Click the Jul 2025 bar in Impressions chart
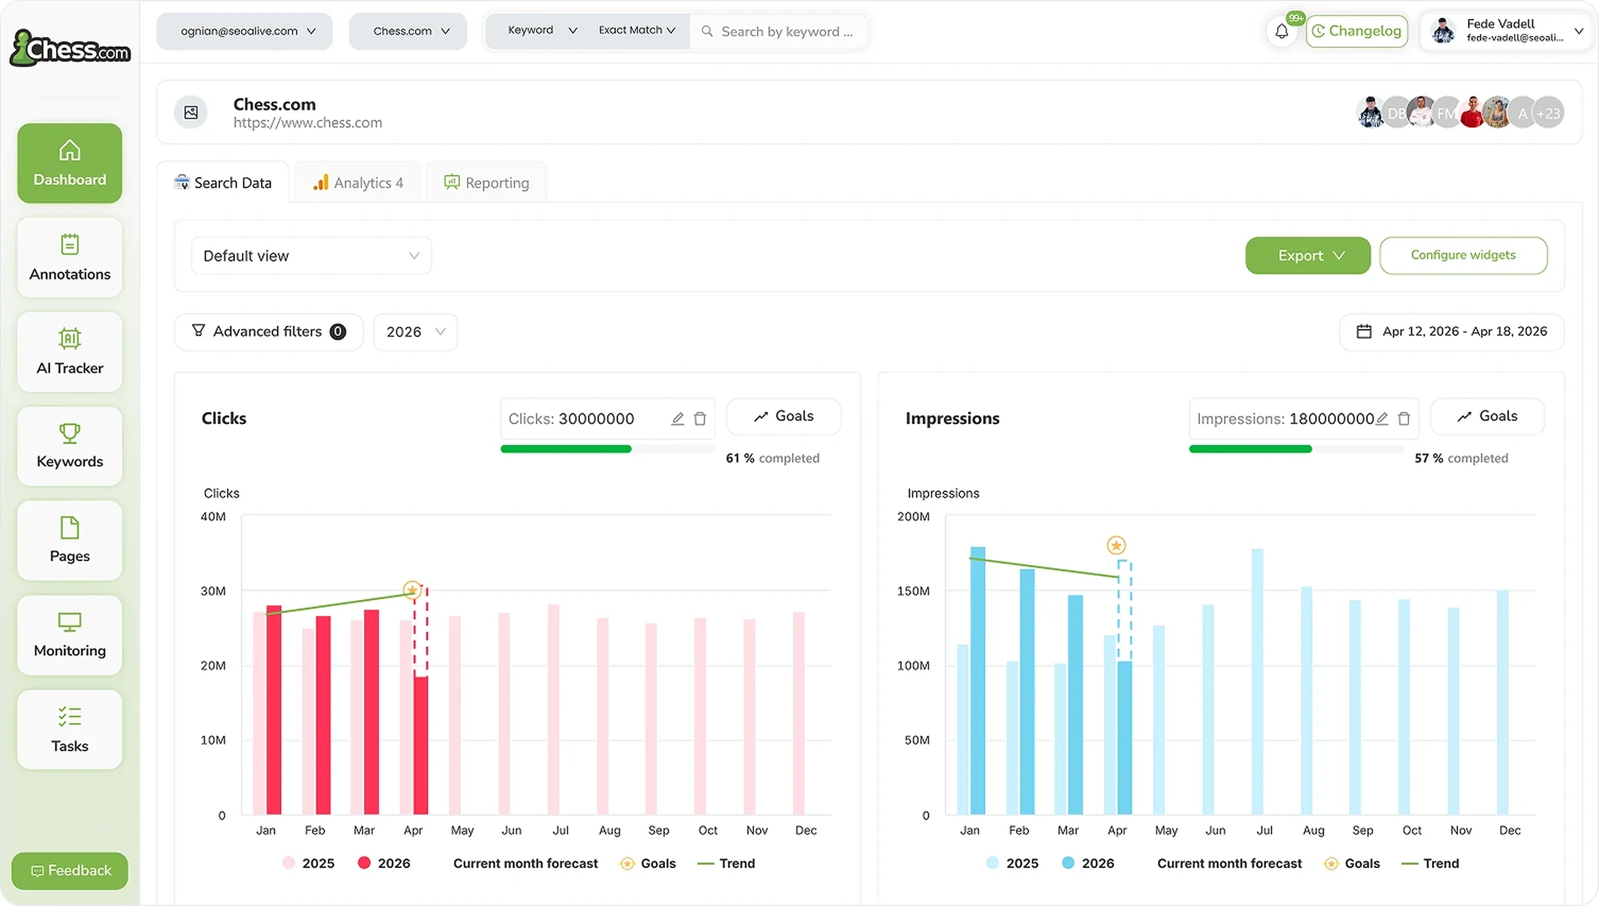The image size is (1599, 906). coord(1257,682)
